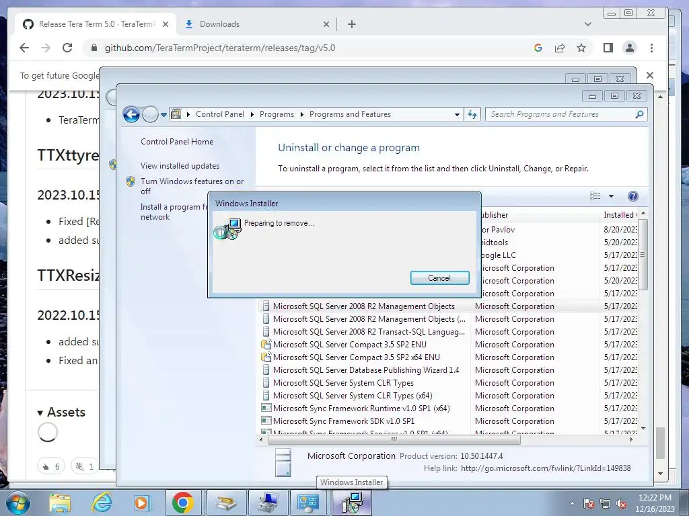Dismiss the Chrome update notification bar
Image resolution: width=689 pixels, height=516 pixels.
pos(650,75)
